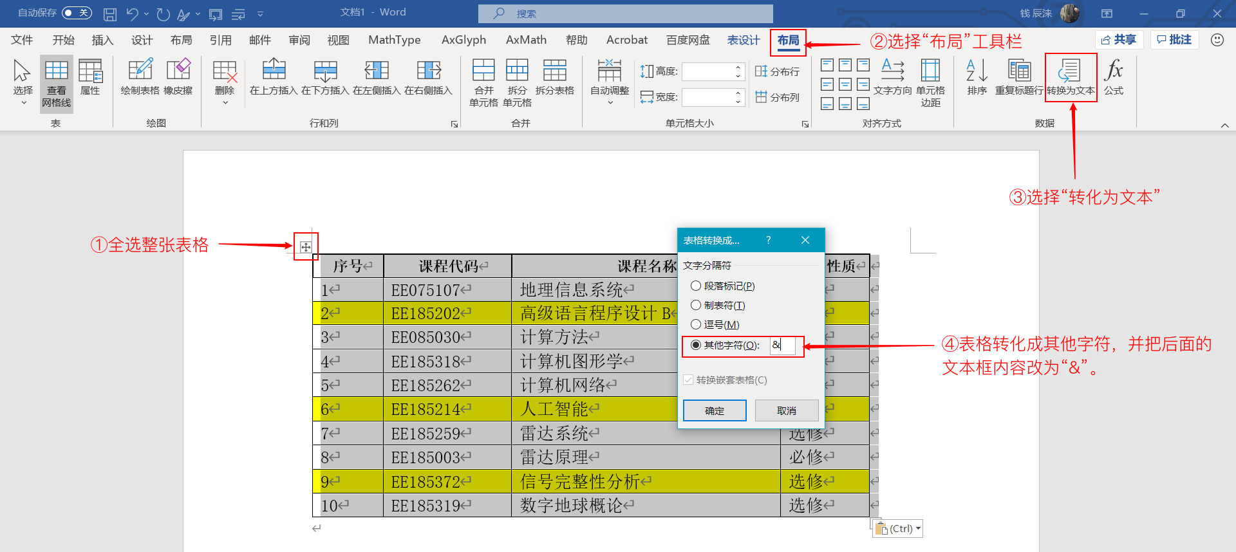
Task: Click the dialog help question mark
Action: 768,240
